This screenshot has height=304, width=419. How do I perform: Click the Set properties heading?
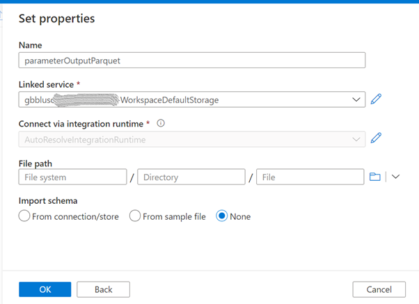[57, 19]
